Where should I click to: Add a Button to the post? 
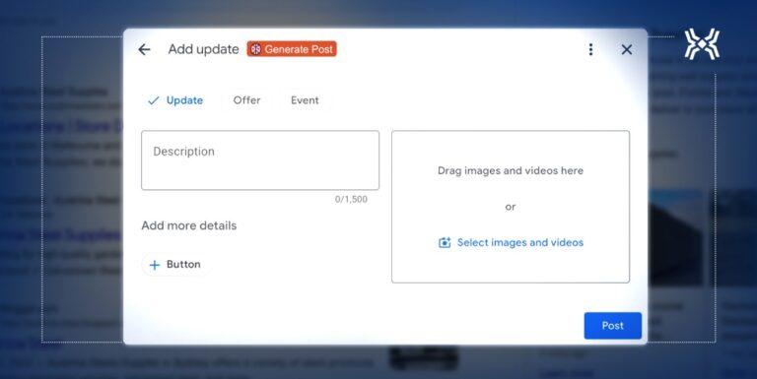175,264
